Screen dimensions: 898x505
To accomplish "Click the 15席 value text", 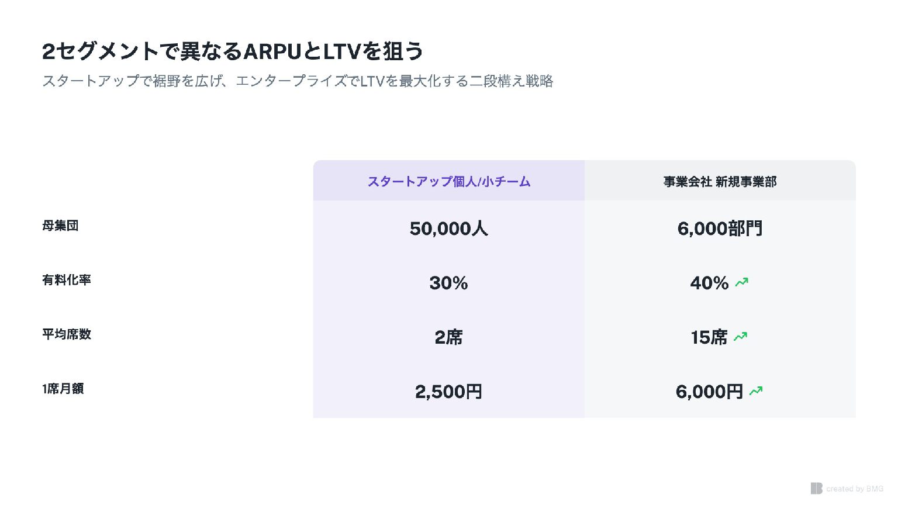I will coord(709,337).
